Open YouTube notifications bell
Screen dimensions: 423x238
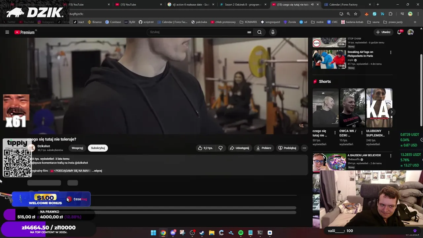399,32
